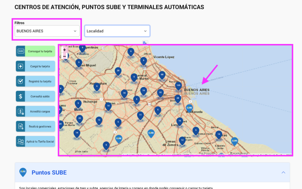Zoom out on the map

65,56
